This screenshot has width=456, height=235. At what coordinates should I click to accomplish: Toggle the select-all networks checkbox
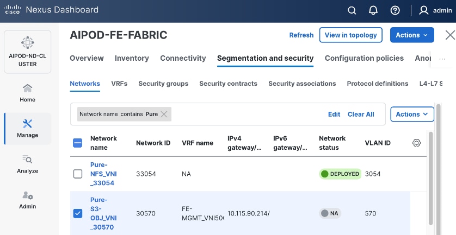click(x=78, y=143)
